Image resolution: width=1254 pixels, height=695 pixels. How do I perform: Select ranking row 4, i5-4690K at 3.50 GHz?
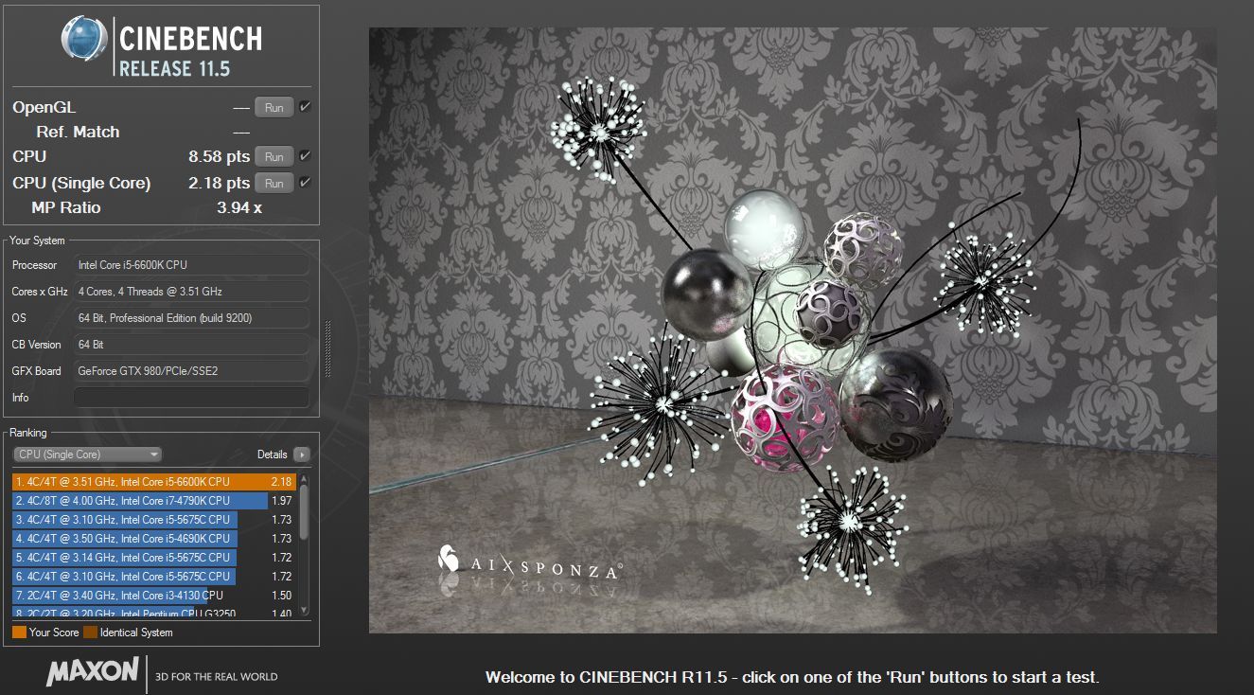pos(154,539)
